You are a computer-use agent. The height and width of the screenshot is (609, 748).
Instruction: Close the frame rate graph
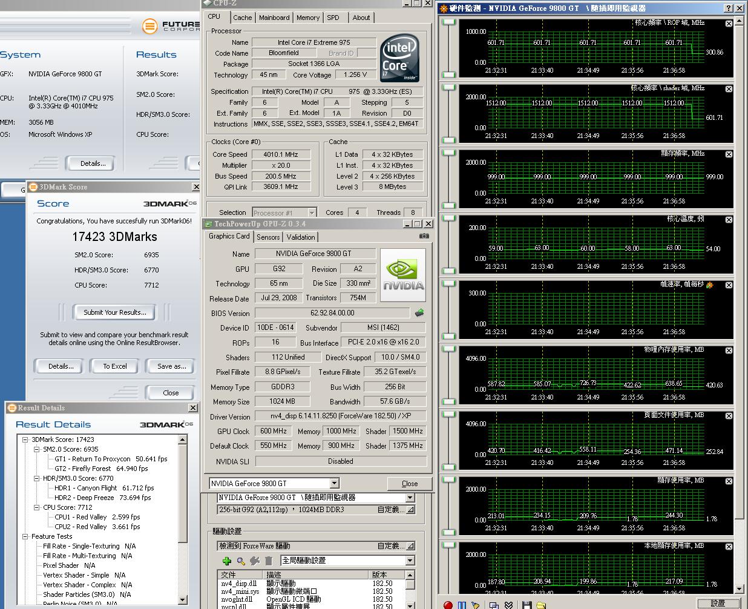click(x=729, y=285)
